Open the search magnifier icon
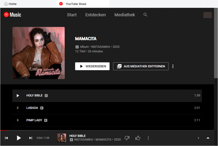The width and height of the screenshot is (218, 146). (145, 15)
